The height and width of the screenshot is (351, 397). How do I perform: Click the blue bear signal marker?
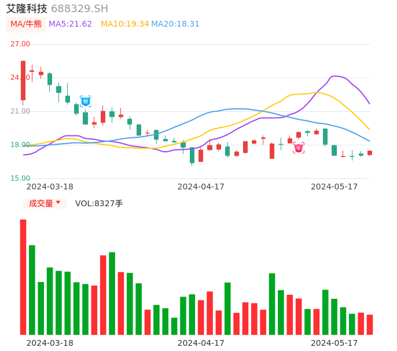tap(86, 101)
